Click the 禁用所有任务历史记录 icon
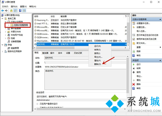The image size is (162, 116). click(x=134, y=39)
